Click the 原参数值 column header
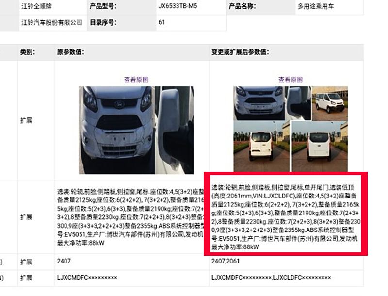Screen dimensions: 388x296 coord(70,52)
